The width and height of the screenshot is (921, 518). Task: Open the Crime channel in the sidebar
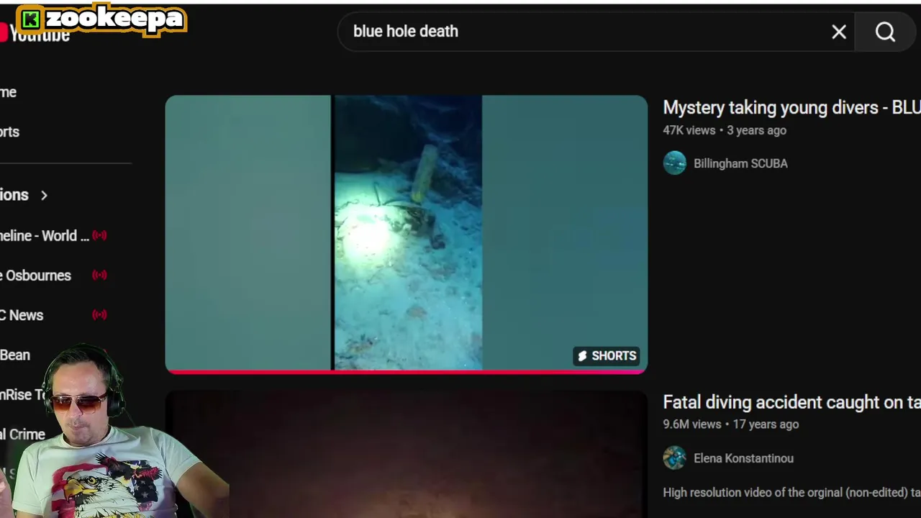22,434
